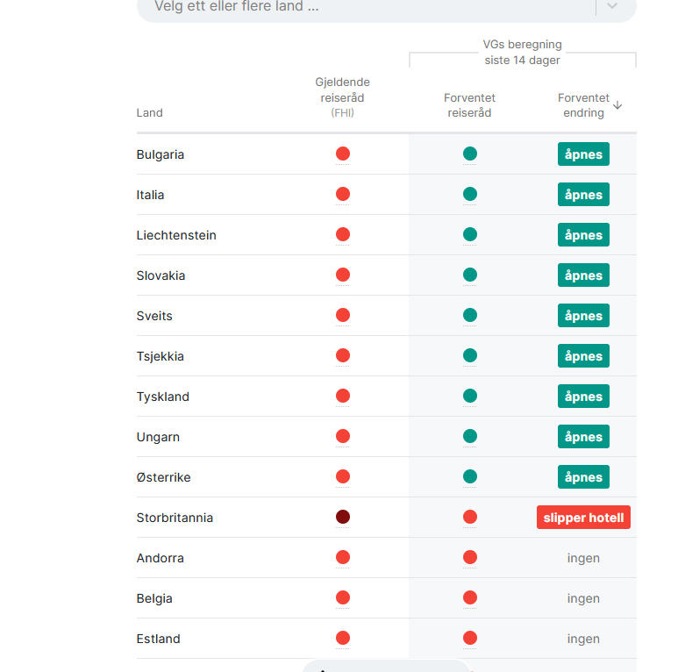Click Storbritannia's red expected advice dot
This screenshot has width=678, height=672.
click(x=470, y=518)
